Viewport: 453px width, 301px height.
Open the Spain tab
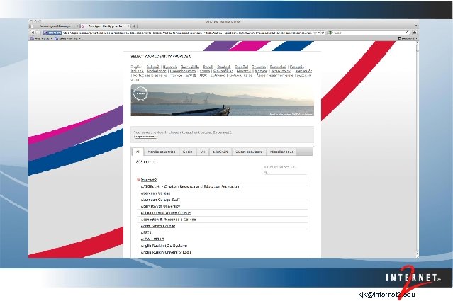click(x=187, y=152)
